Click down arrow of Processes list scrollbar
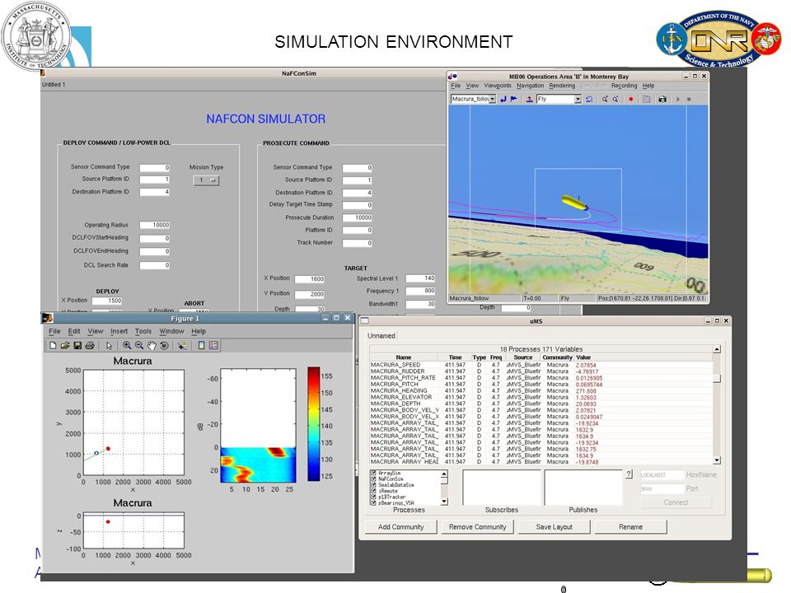This screenshot has width=791, height=593. (444, 502)
